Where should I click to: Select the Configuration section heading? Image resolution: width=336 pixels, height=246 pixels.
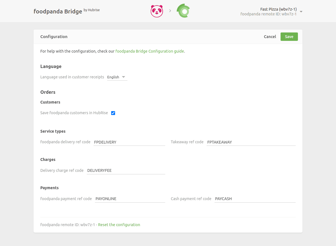point(54,37)
